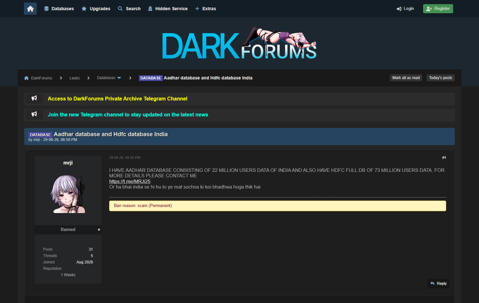Click the Reply button
This screenshot has width=479, height=303.
(438, 284)
